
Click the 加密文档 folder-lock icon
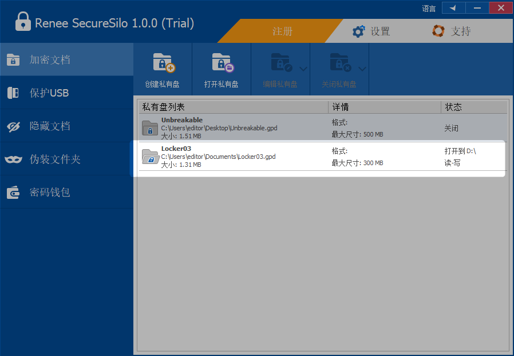[13, 60]
